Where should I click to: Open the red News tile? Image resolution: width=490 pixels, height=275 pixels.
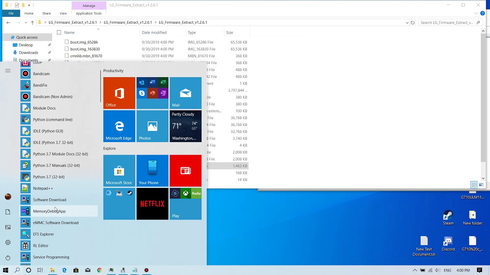pyautogui.click(x=186, y=171)
